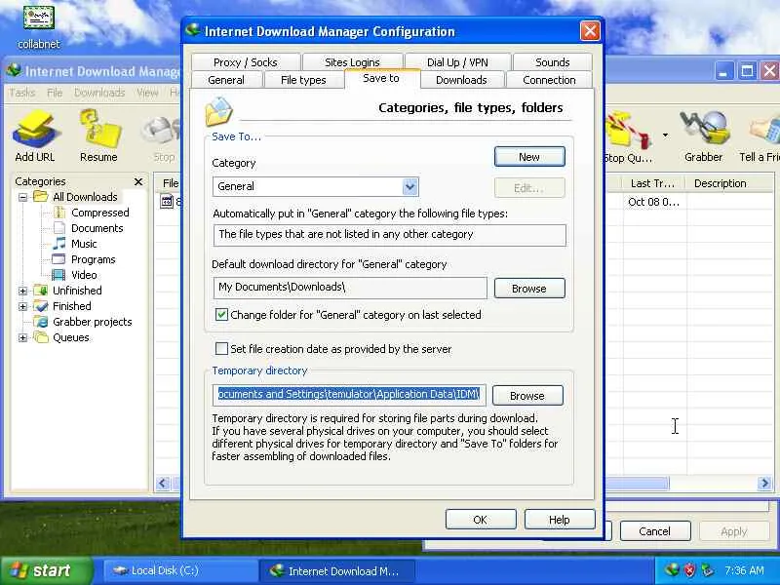Click OK in the Configuration dialog
This screenshot has height=585, width=780.
click(481, 520)
